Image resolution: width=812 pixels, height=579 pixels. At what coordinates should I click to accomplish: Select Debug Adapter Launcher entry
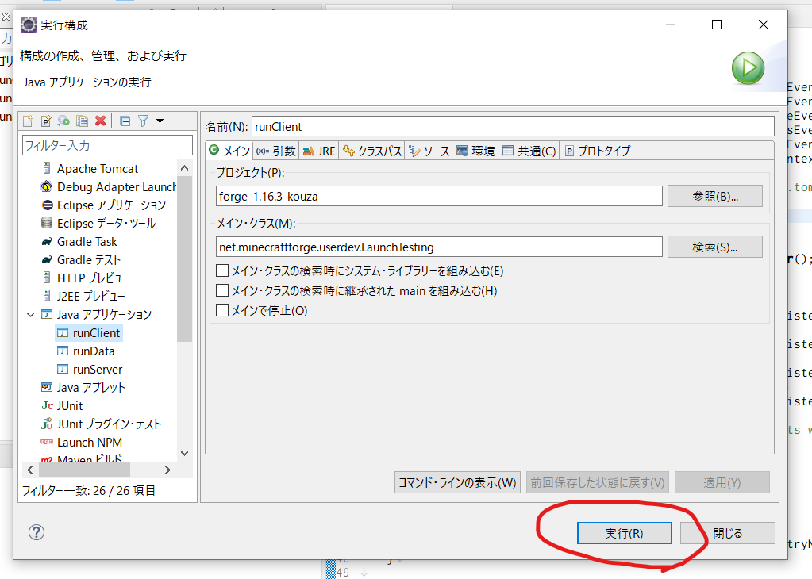point(108,187)
